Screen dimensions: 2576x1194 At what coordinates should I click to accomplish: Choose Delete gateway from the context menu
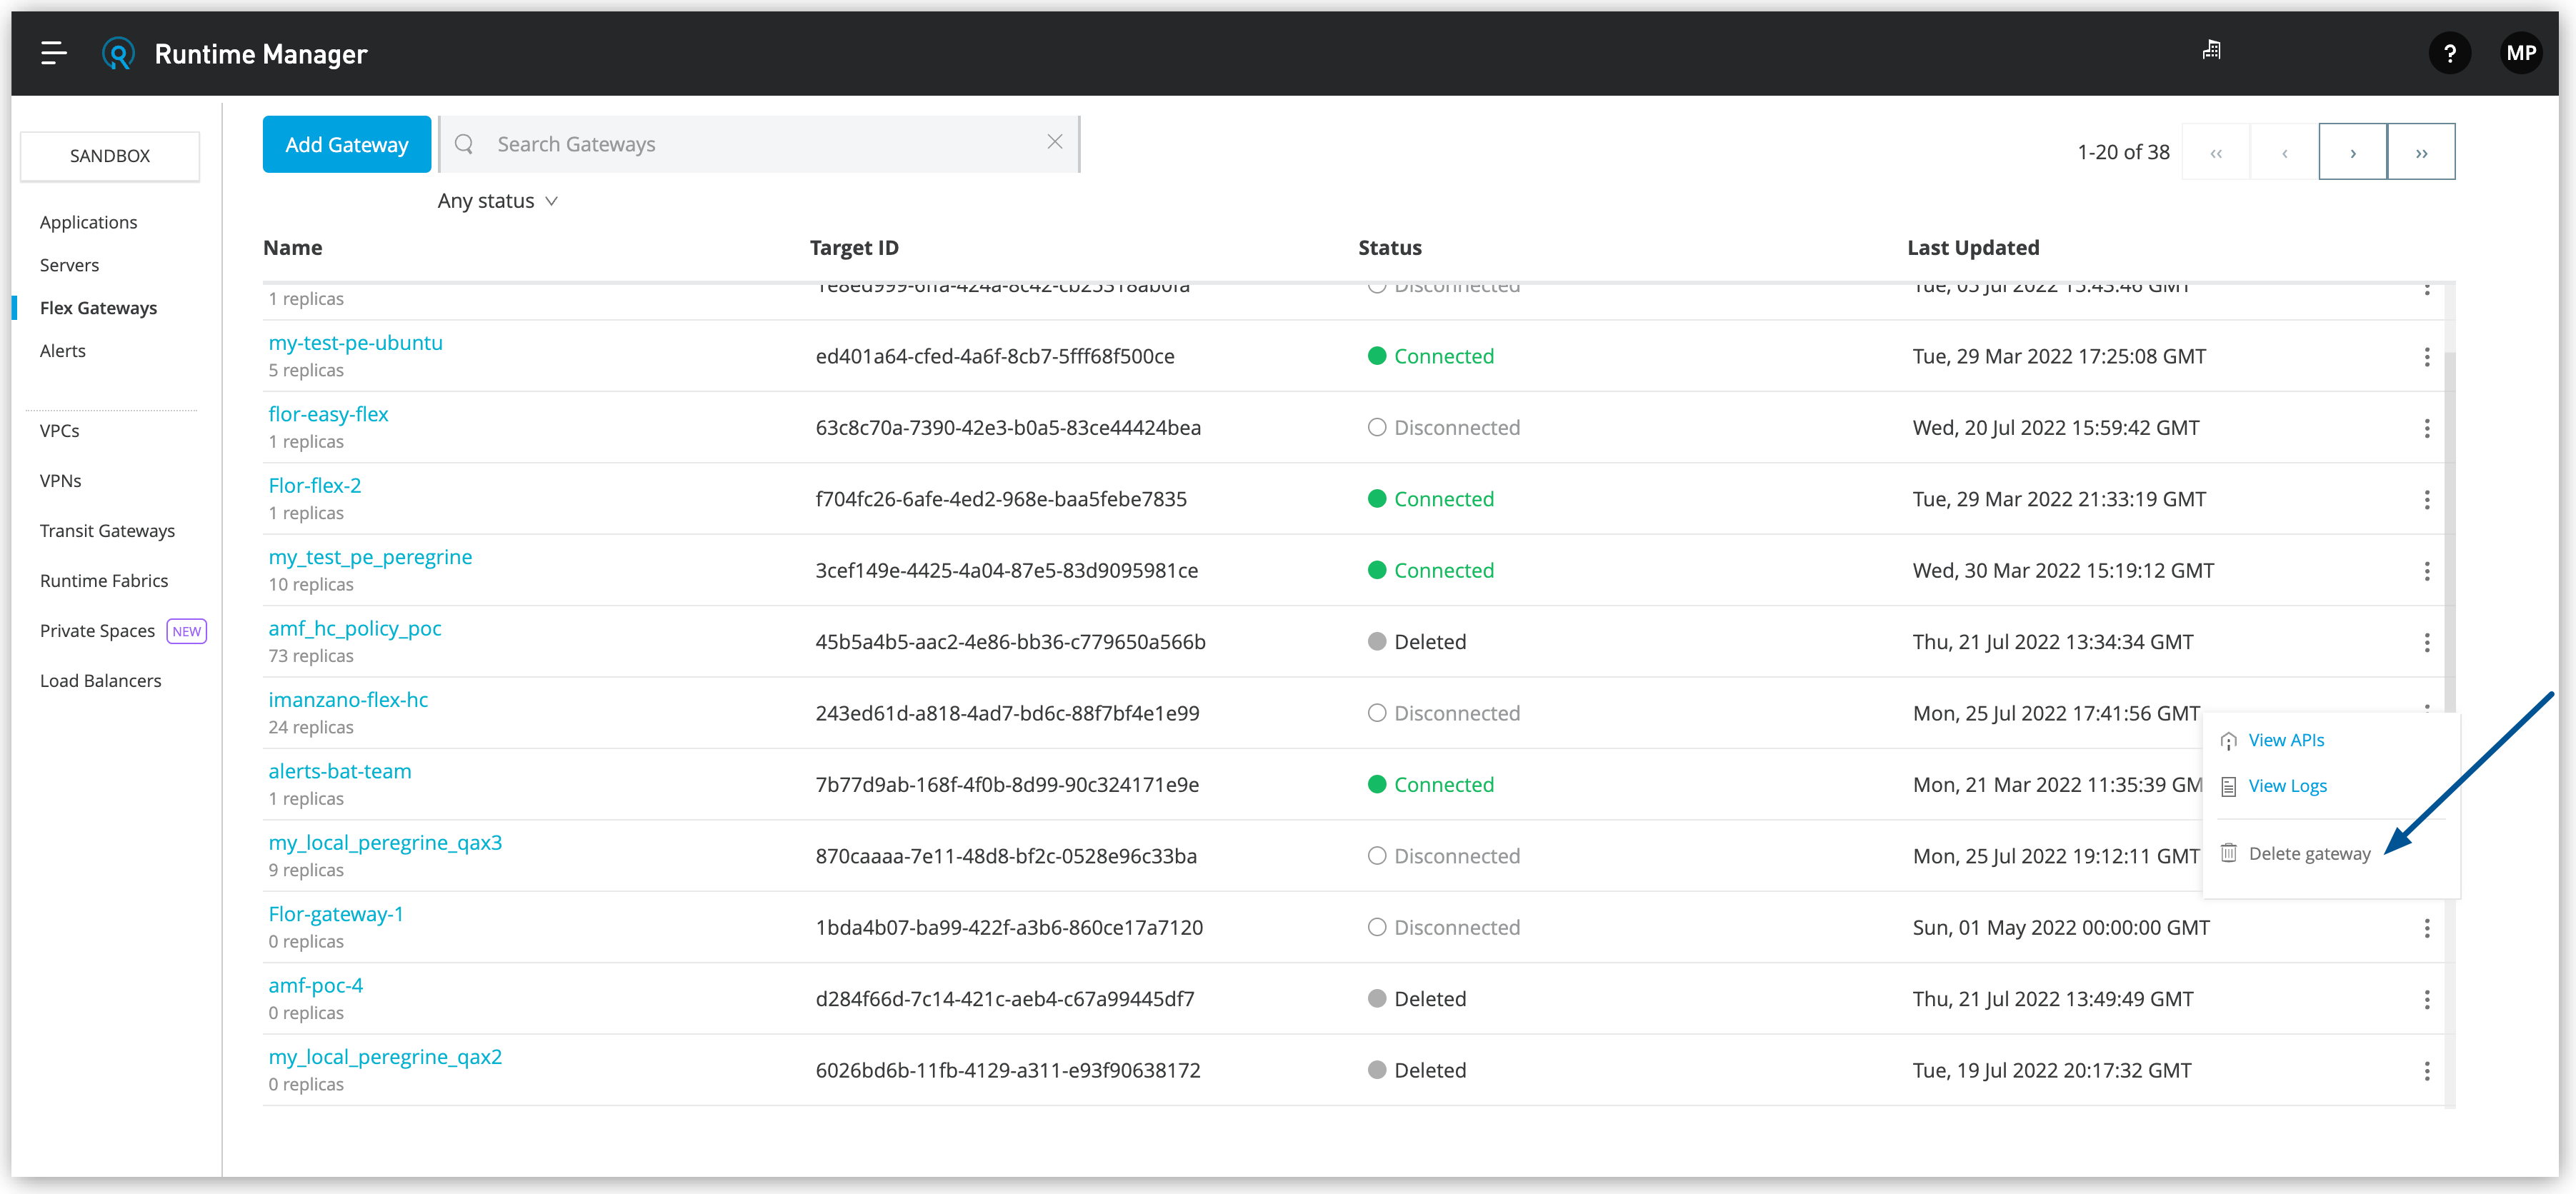(x=2309, y=853)
